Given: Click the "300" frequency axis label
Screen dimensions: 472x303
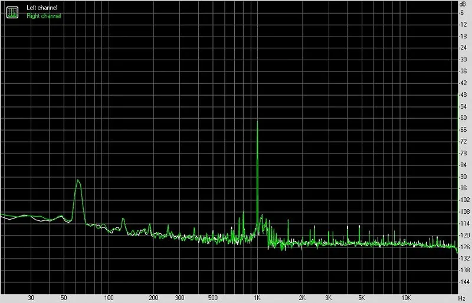Looking at the screenshot, I should point(179,298).
